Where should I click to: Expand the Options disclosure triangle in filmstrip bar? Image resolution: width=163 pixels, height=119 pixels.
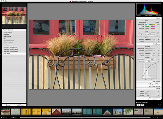click(1, 118)
